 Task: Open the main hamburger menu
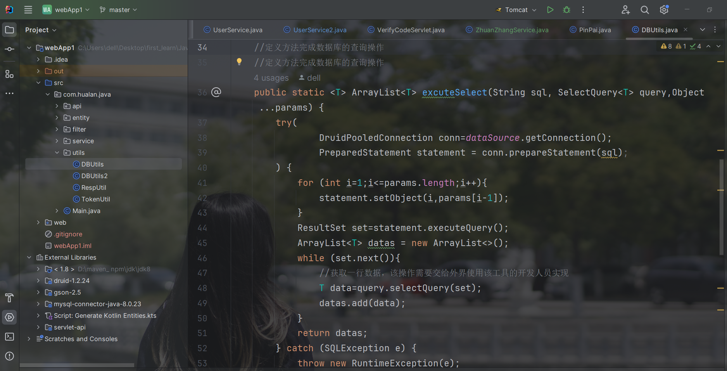coord(28,10)
